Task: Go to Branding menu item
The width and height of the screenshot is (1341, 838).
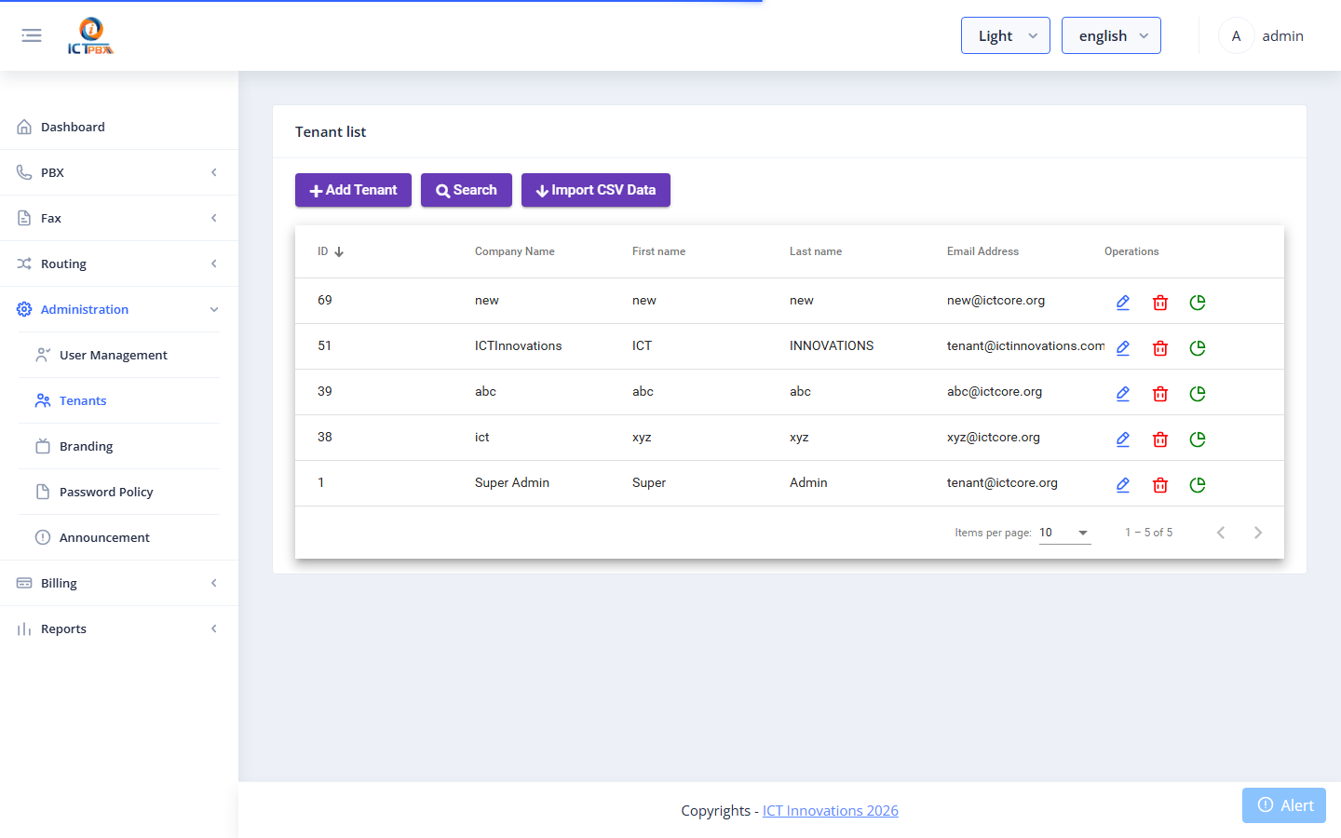Action: 119,446
